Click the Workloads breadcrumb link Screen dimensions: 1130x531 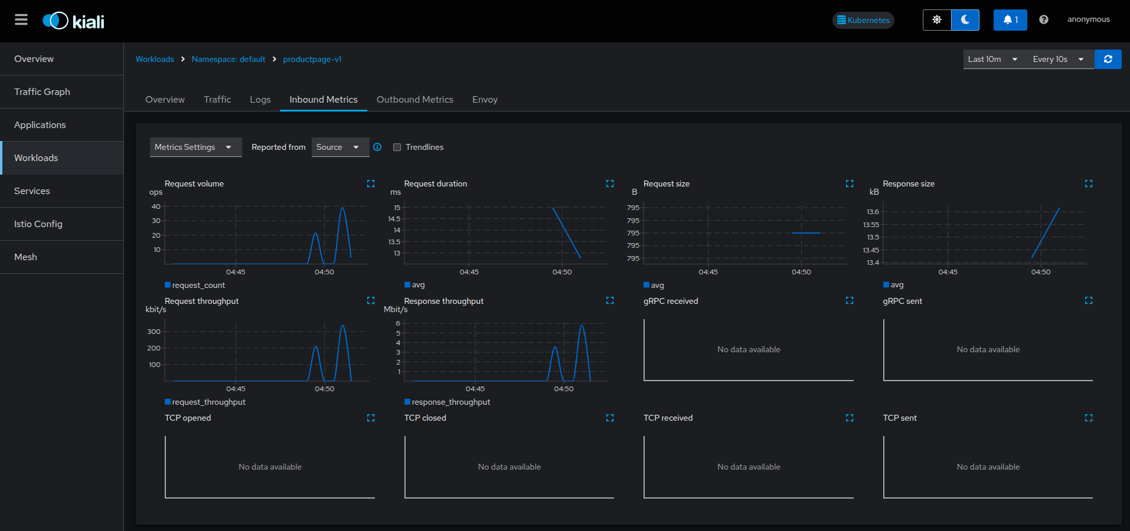tap(155, 60)
